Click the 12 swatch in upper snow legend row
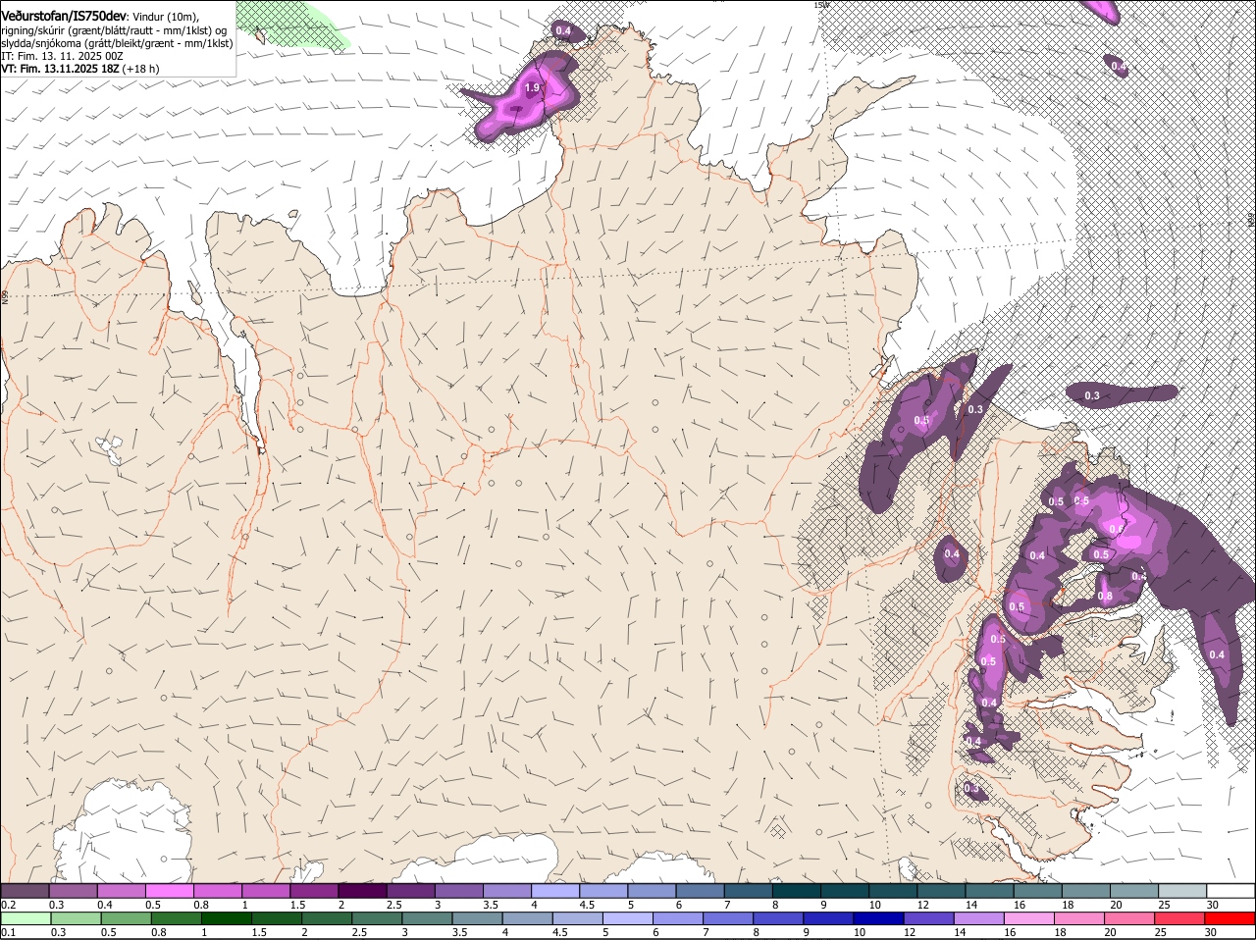Screen dimensions: 1256x940 click(x=941, y=891)
